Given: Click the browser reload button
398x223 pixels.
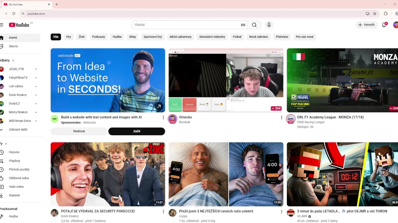Looking at the screenshot, I should coord(14,14).
